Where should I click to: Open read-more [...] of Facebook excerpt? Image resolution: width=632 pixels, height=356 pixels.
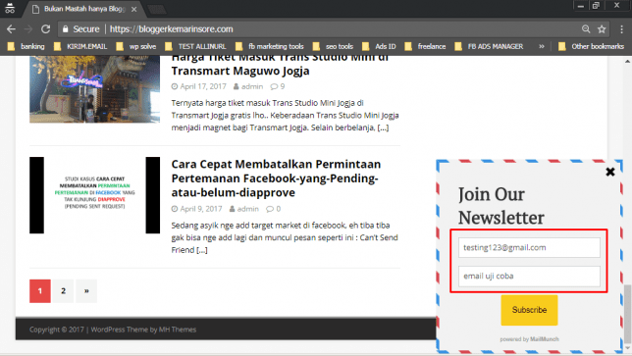[201, 250]
